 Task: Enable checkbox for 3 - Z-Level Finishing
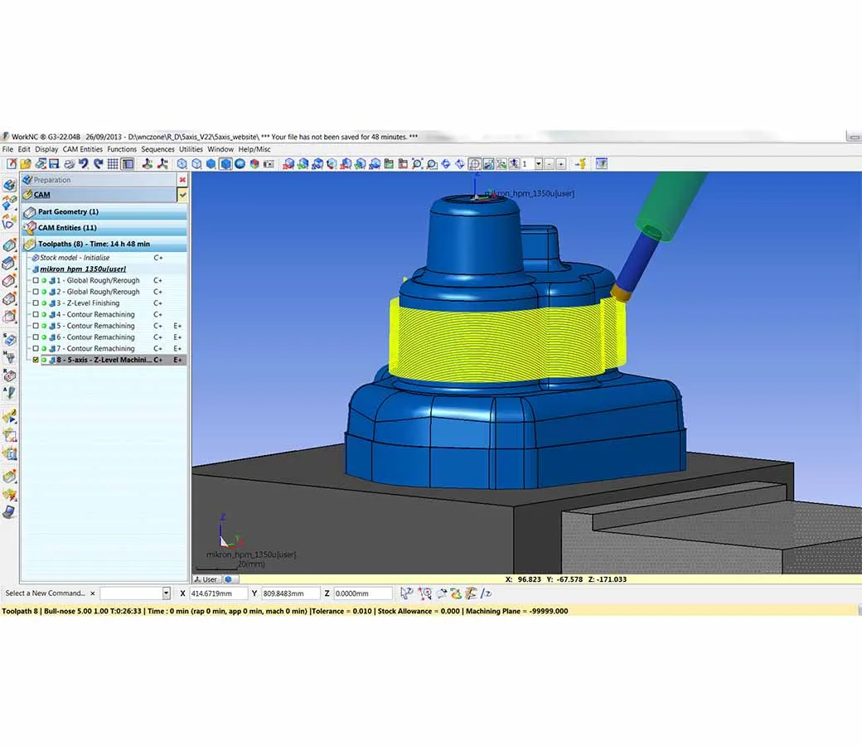[x=36, y=303]
